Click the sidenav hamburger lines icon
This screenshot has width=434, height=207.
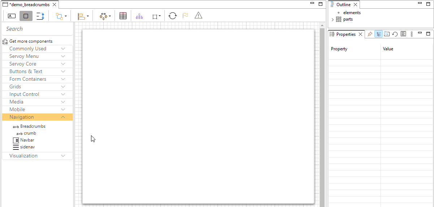tap(16, 147)
